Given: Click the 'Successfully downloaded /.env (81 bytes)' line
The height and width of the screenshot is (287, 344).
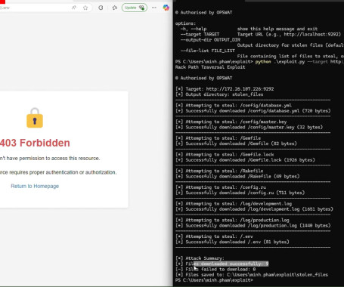Looking at the screenshot, I should coord(232,242).
